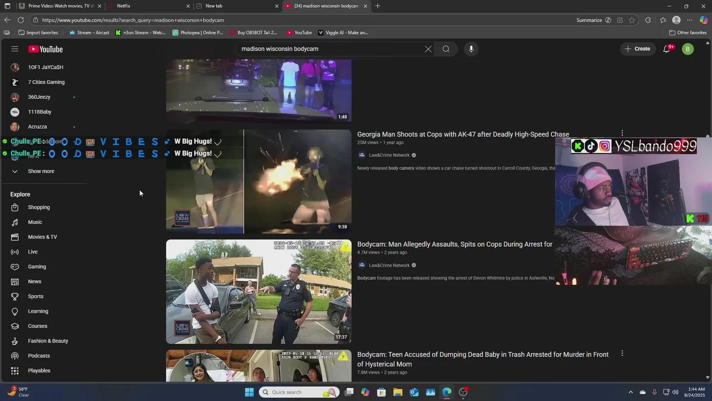Open the Photopea bookmark
712x401 pixels.
pyautogui.click(x=197, y=33)
